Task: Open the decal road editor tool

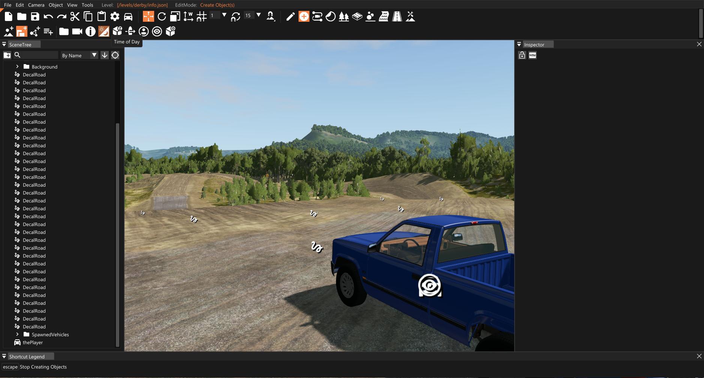Action: (x=397, y=16)
